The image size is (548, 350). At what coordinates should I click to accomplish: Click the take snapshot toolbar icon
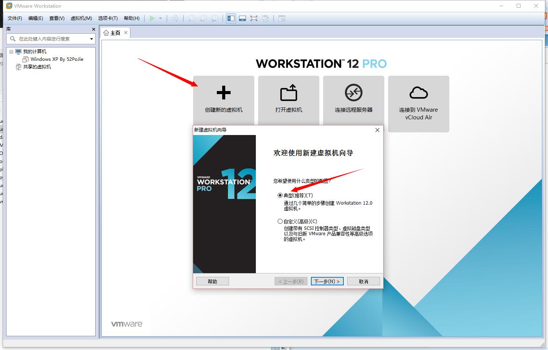192,18
